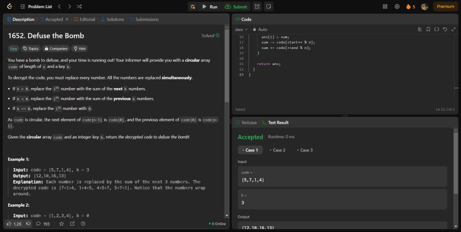Select Case 2
This screenshot has height=232, width=461.
(x=278, y=150)
